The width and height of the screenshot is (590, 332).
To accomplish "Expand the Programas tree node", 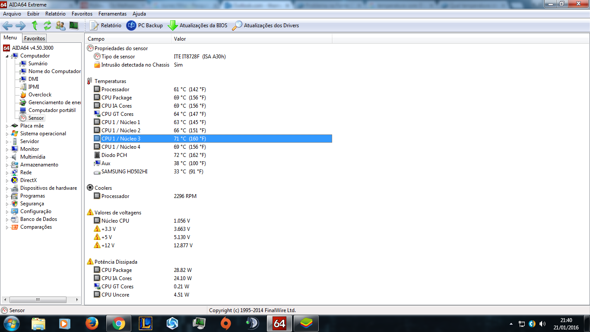I will [x=7, y=196].
